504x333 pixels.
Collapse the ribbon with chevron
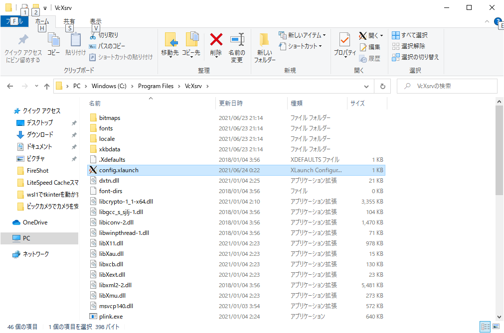487,21
